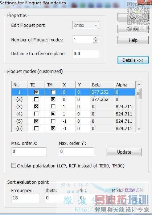Click the Alpha column header
The width and height of the screenshot is (152, 215).
[x=125, y=85]
